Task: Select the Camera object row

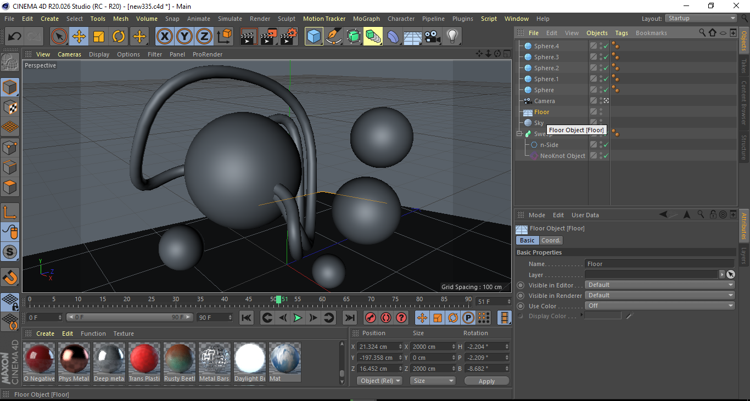Action: tap(545, 101)
